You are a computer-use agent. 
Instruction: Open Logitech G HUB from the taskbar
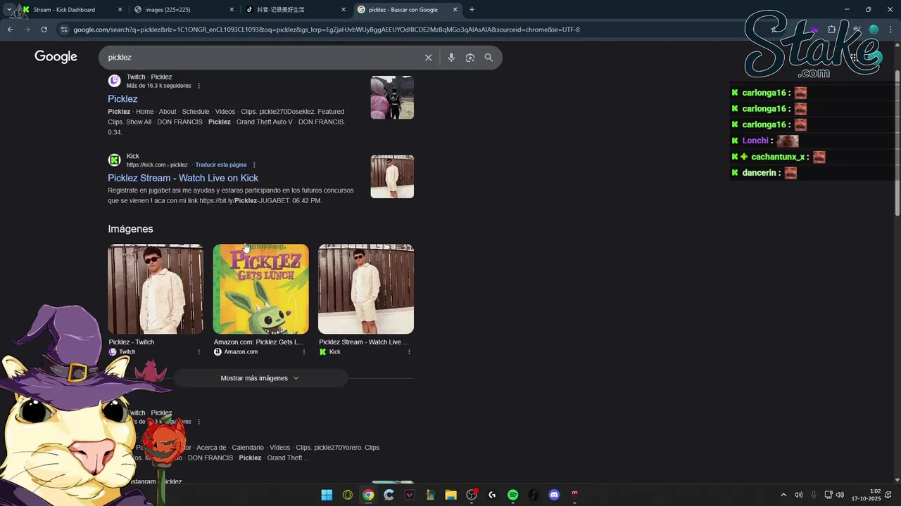pos(492,495)
